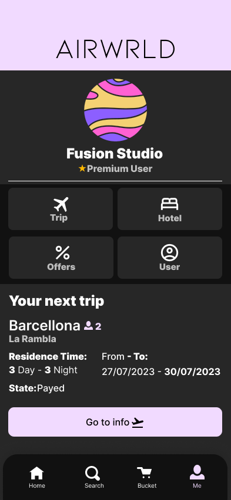Click the gold Premium star icon
231x500 pixels.
[x=82, y=168]
